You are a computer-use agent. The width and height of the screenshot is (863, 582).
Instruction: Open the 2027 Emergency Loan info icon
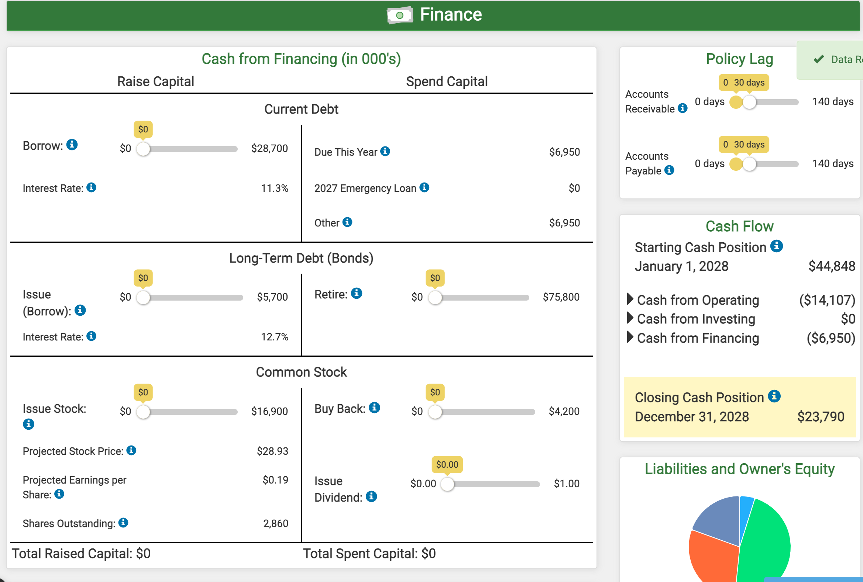(424, 188)
